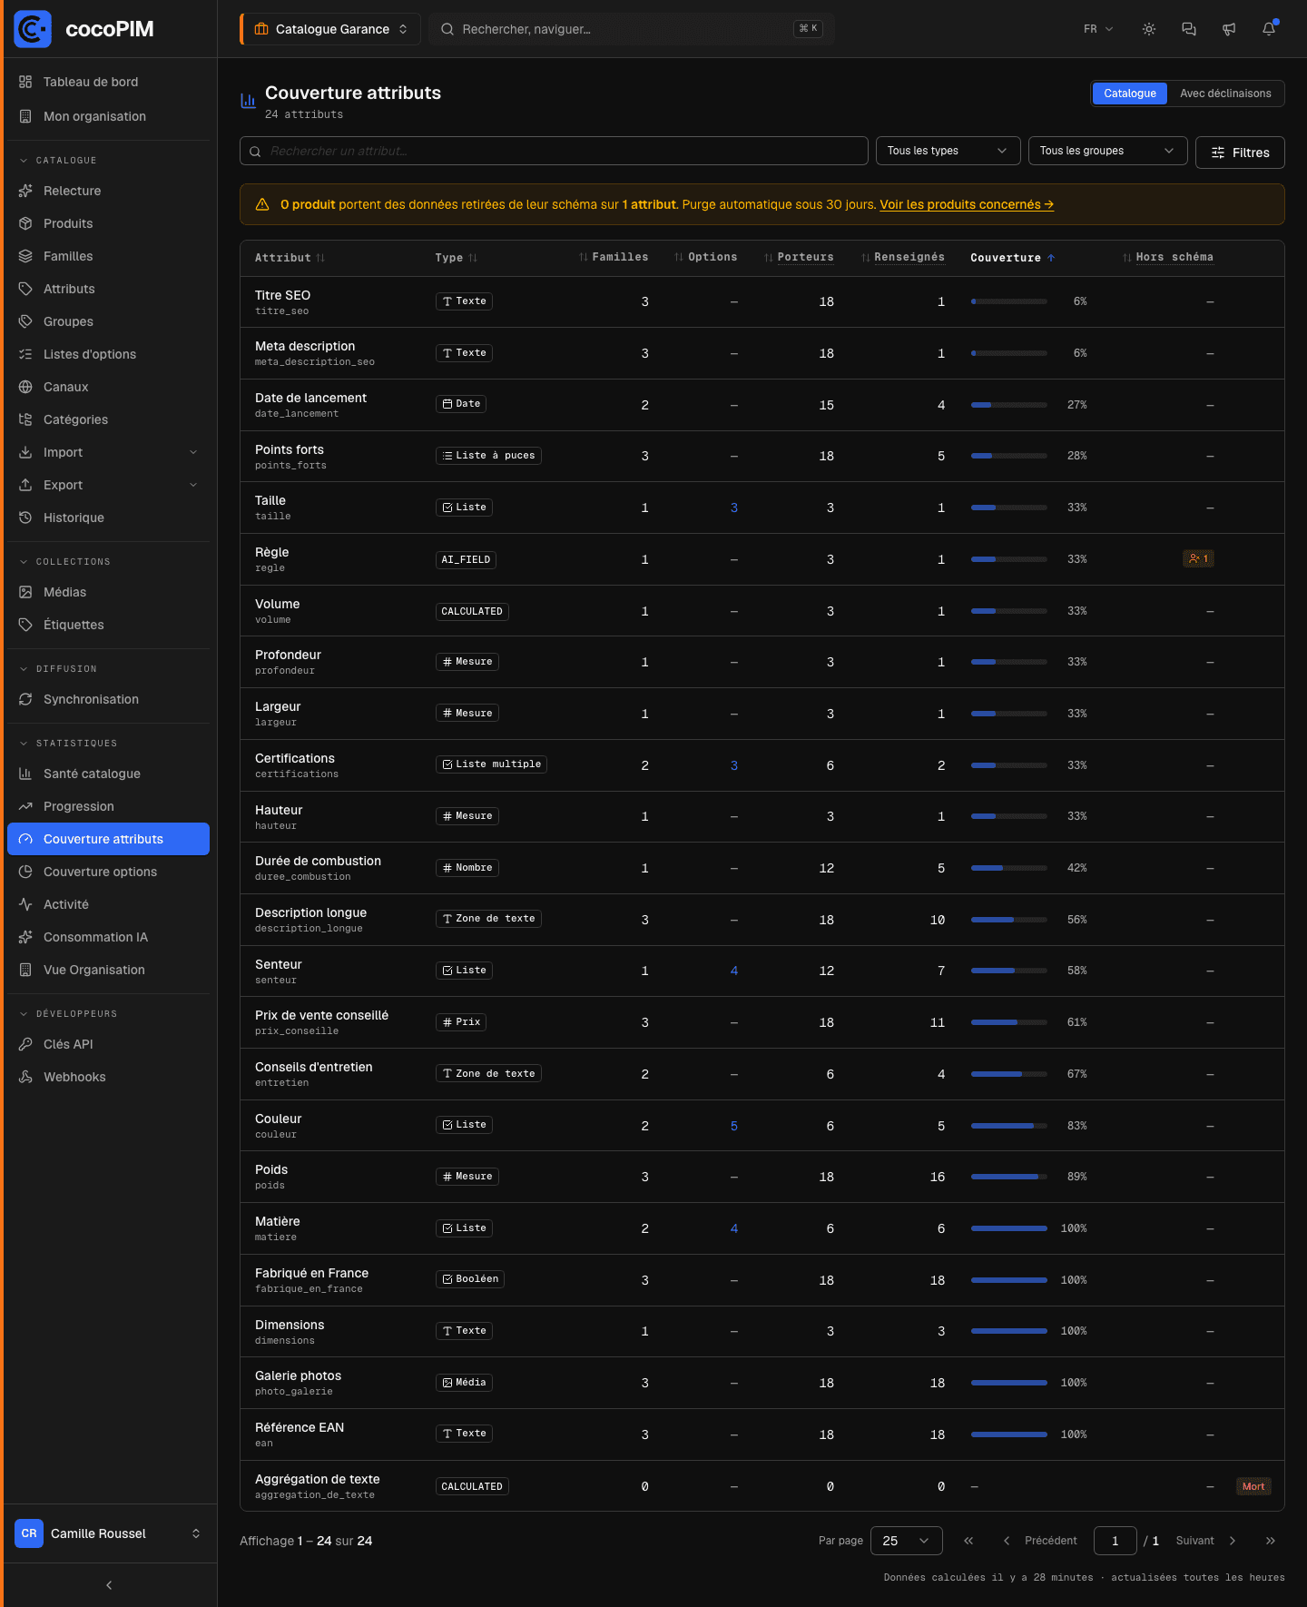Expand the Import submenu
Screen dimensions: 1307x1607
click(x=108, y=452)
